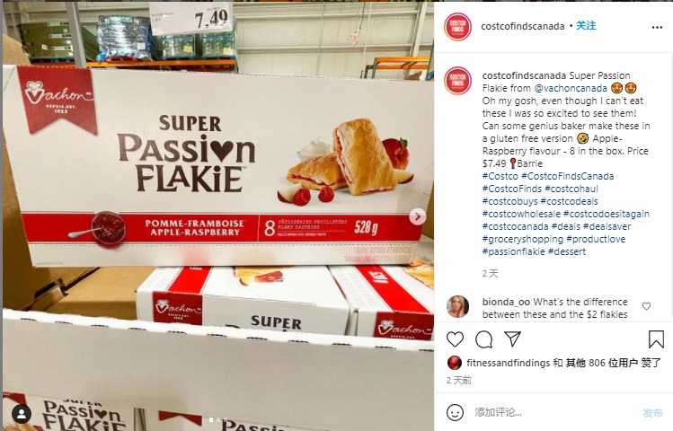Open comments via the speech bubble icon
Image resolution: width=673 pixels, height=431 pixels.
coord(483,339)
